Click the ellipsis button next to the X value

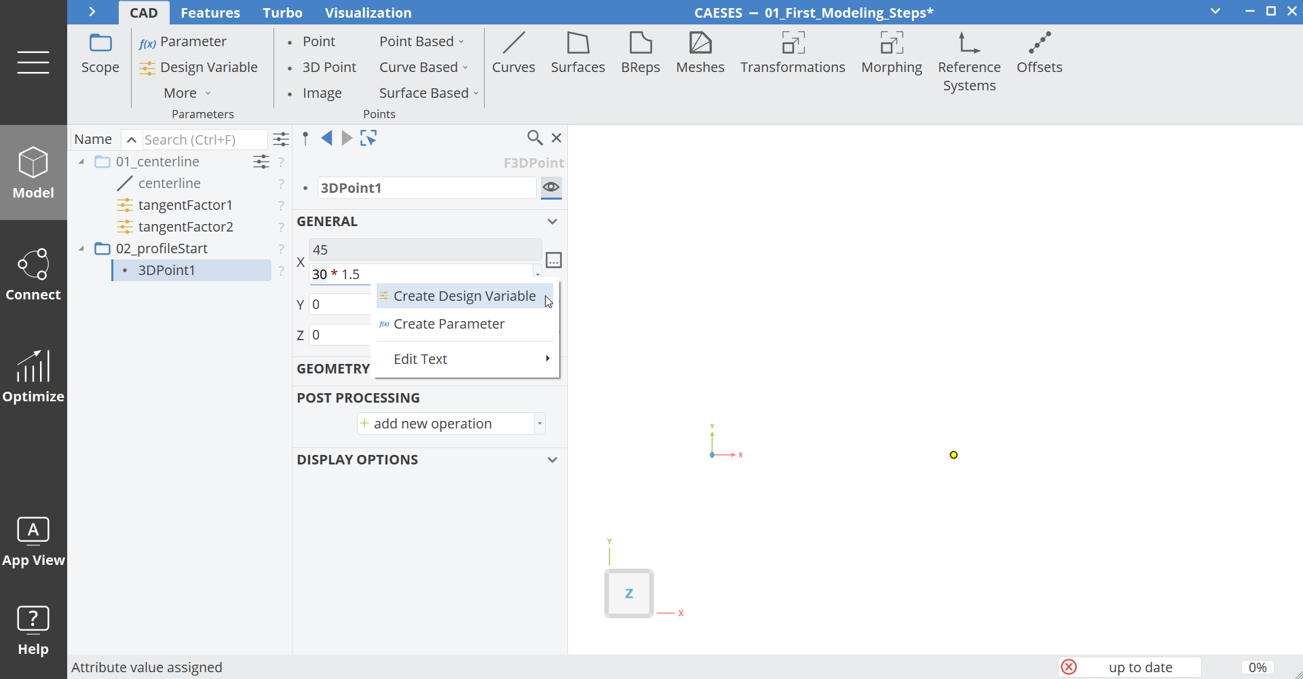pos(554,260)
